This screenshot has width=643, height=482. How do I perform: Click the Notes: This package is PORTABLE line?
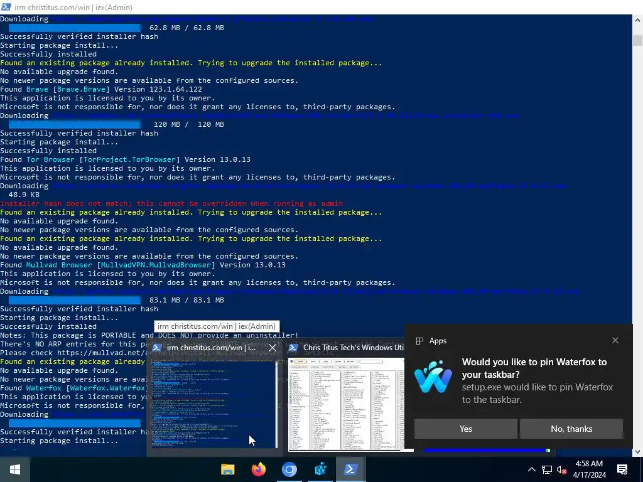(149, 335)
